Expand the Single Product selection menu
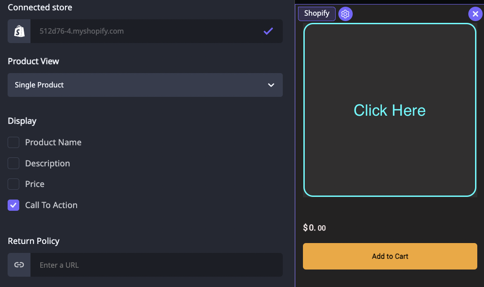This screenshot has width=484, height=287. (145, 85)
